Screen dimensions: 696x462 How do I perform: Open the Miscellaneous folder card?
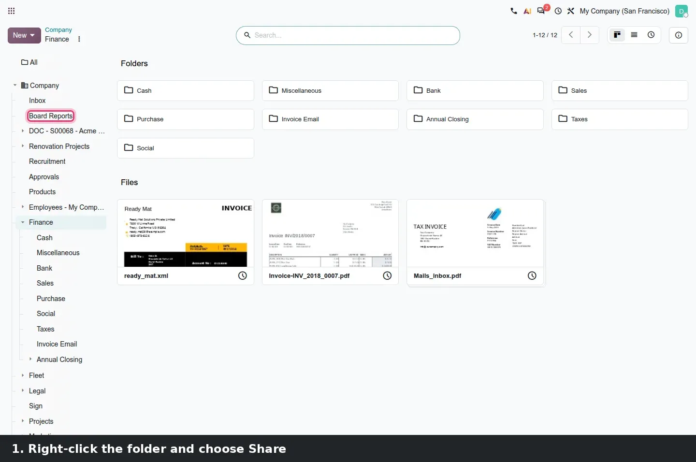pos(330,90)
